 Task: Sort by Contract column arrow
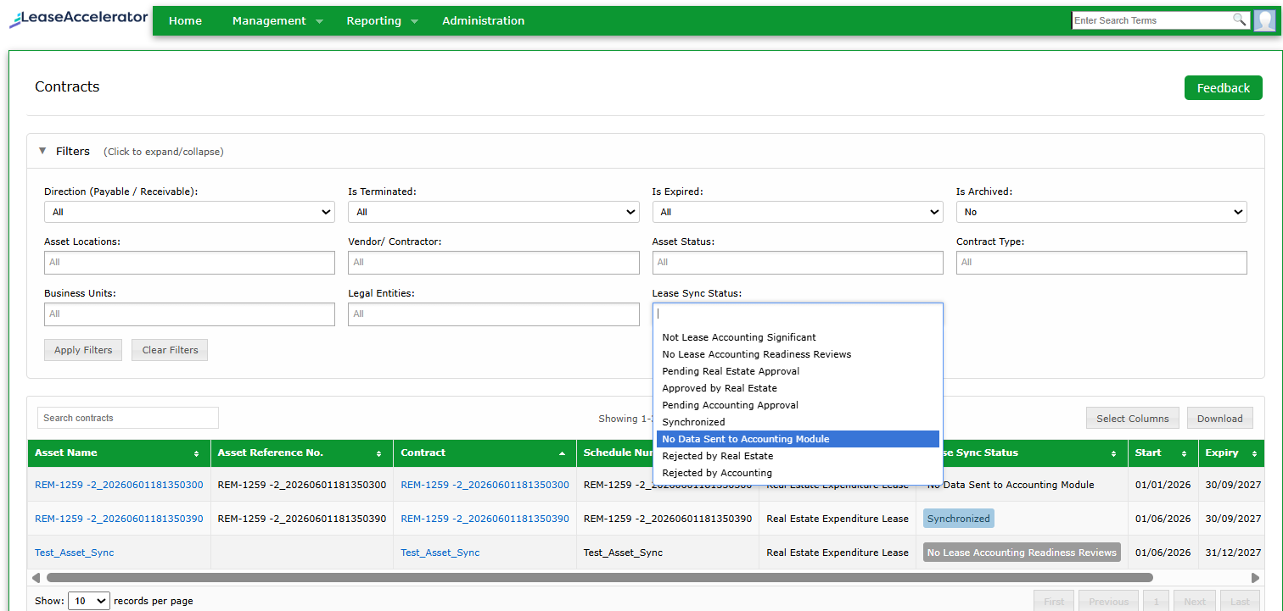click(562, 454)
